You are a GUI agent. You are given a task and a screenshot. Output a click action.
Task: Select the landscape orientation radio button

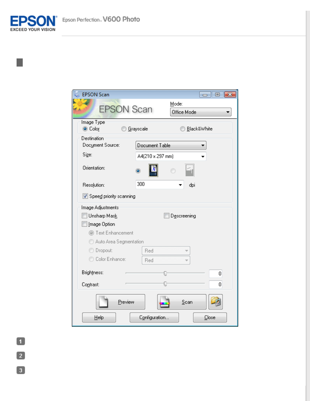[x=173, y=171]
